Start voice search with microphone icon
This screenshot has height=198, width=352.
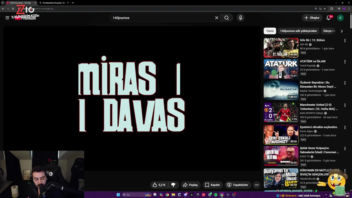click(x=241, y=18)
